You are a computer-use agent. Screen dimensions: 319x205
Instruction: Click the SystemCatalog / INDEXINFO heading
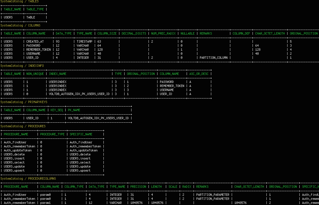click(x=22, y=66)
